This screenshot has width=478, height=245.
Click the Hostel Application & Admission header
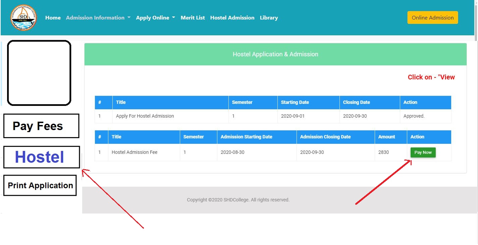pos(275,54)
